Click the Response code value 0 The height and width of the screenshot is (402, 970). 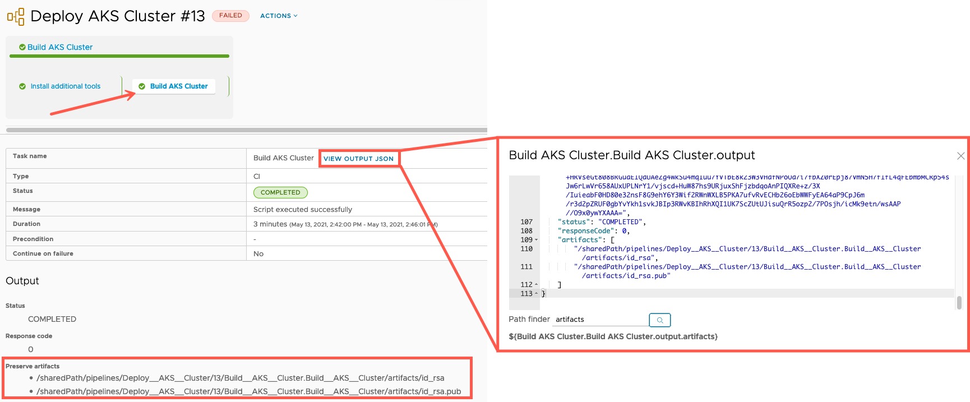tap(31, 350)
